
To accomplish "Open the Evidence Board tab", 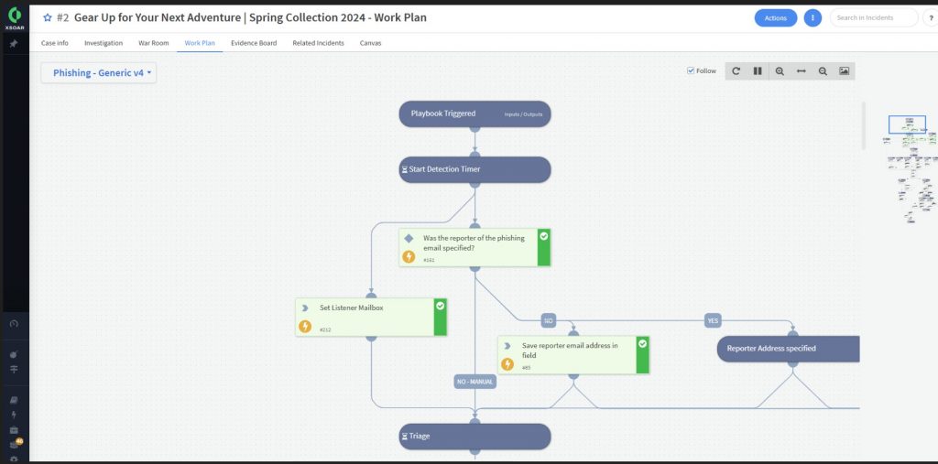I will click(254, 43).
